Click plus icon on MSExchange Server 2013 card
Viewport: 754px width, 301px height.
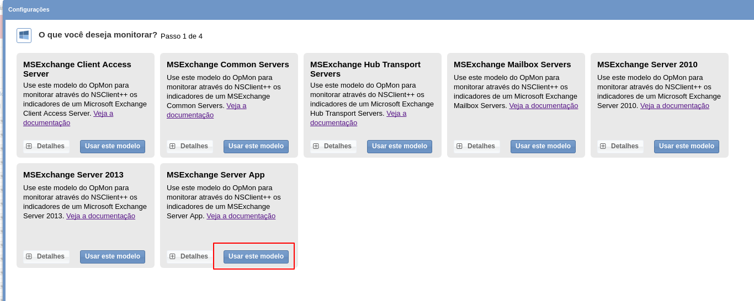pos(29,256)
